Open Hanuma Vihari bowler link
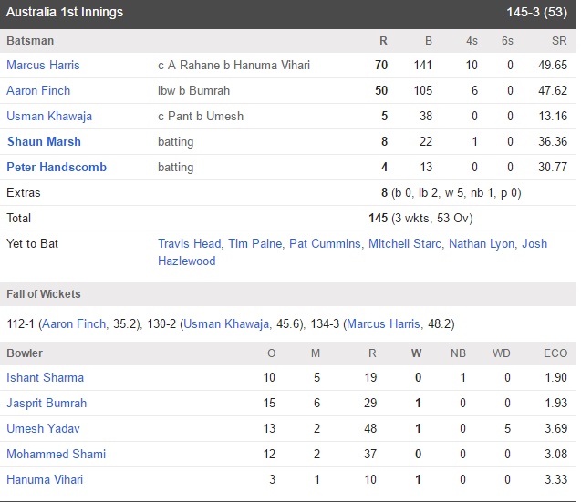Screen dimensions: 581x502 pyautogui.click(x=45, y=480)
